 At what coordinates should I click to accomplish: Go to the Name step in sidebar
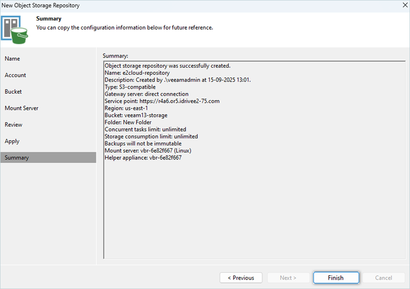pos(13,59)
